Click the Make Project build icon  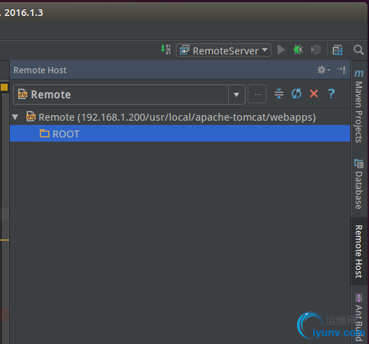tap(166, 50)
